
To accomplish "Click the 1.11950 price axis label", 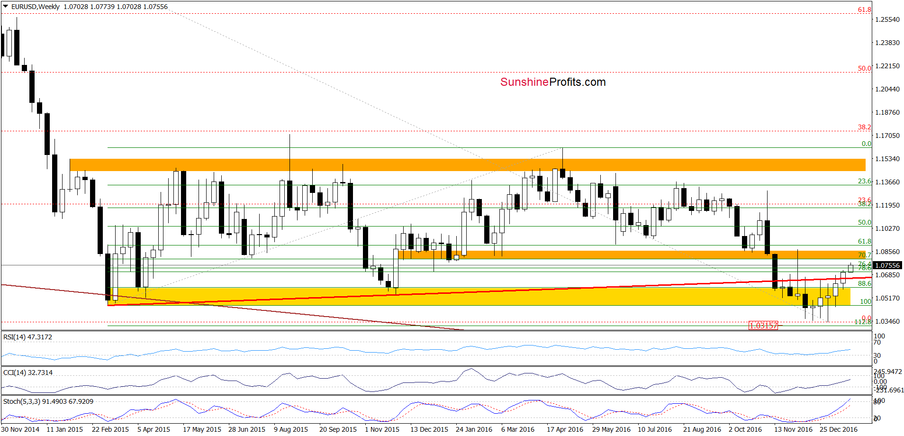I will (x=887, y=205).
